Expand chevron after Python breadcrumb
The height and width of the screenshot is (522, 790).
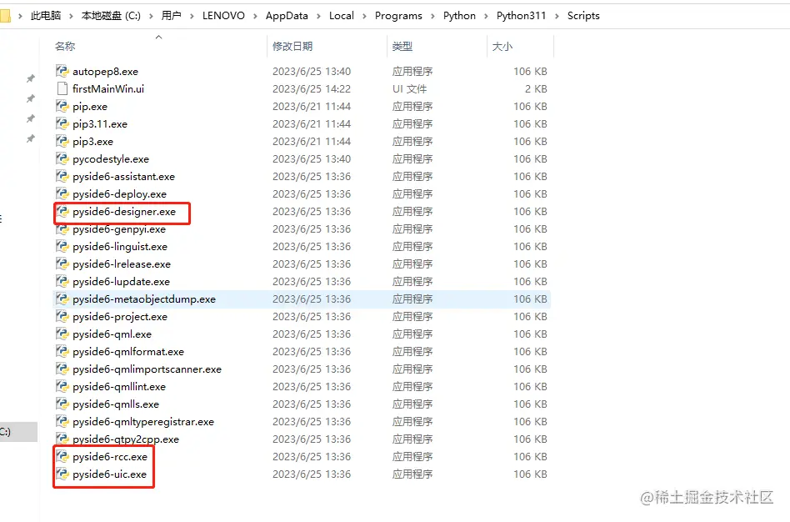[486, 16]
